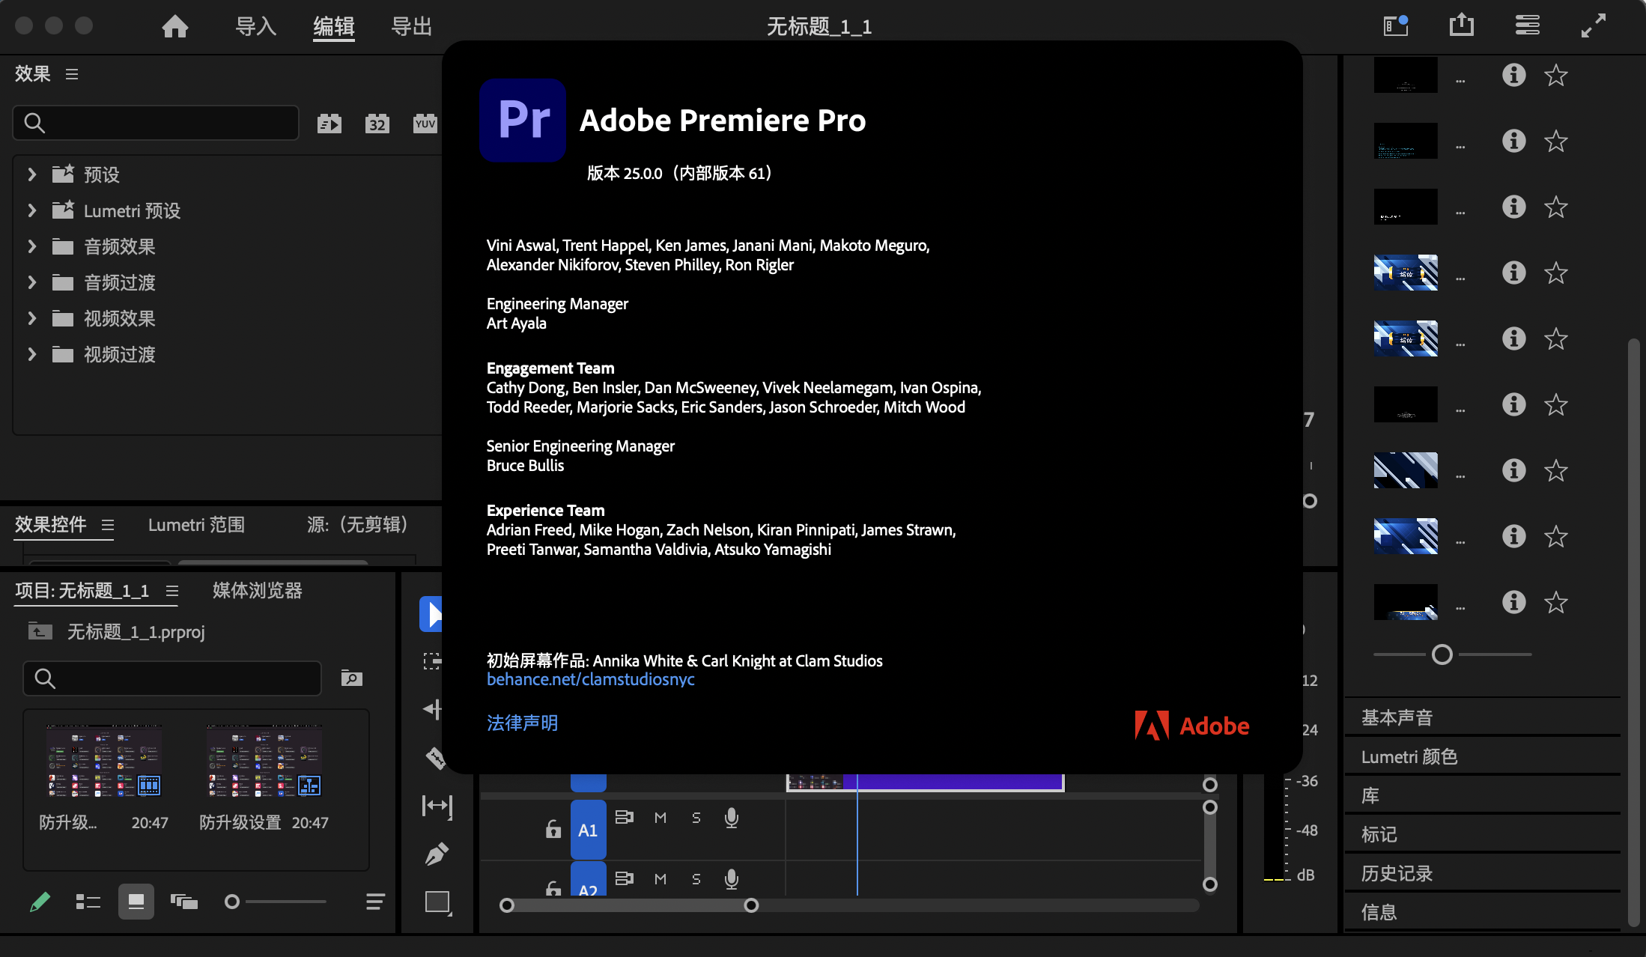Switch project panel to list view
The height and width of the screenshot is (957, 1646).
[x=88, y=902]
